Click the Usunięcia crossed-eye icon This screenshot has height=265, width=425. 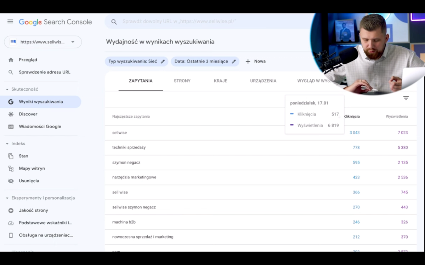11,181
